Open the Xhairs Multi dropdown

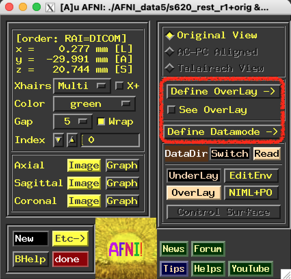pyautogui.click(x=82, y=86)
